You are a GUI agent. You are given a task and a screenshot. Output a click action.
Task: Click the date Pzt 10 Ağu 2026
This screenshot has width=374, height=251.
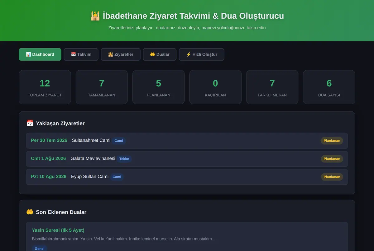coord(49,177)
